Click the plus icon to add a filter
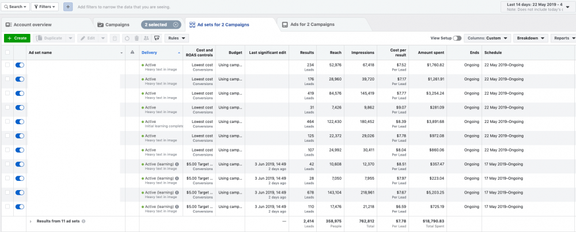 (x=68, y=7)
